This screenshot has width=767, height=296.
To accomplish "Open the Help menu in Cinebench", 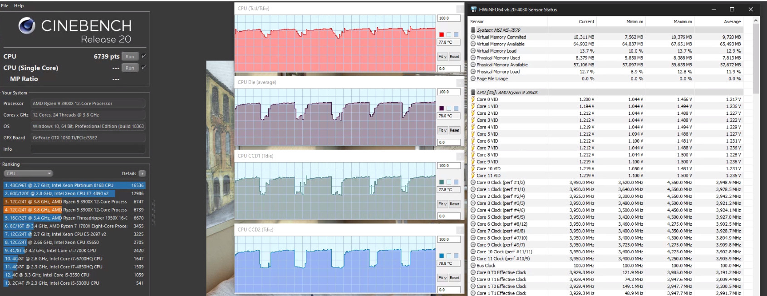I will coord(19,5).
